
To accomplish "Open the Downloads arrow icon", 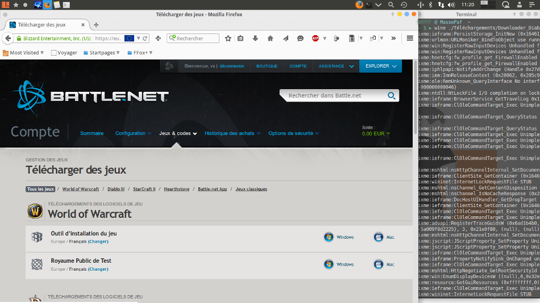I will click(x=255, y=38).
